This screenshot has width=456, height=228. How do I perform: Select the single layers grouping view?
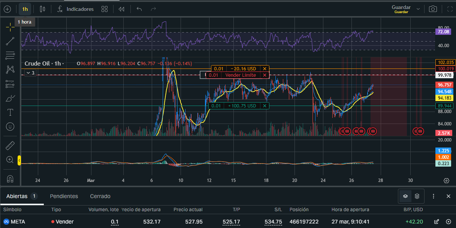coord(405,196)
